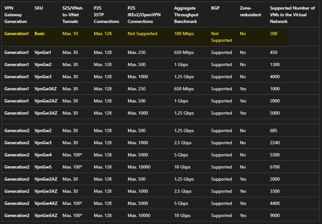Click "Max. 10000" in the VpnGw5AZ row
Viewport: 322px width, 224px height.
139,215
